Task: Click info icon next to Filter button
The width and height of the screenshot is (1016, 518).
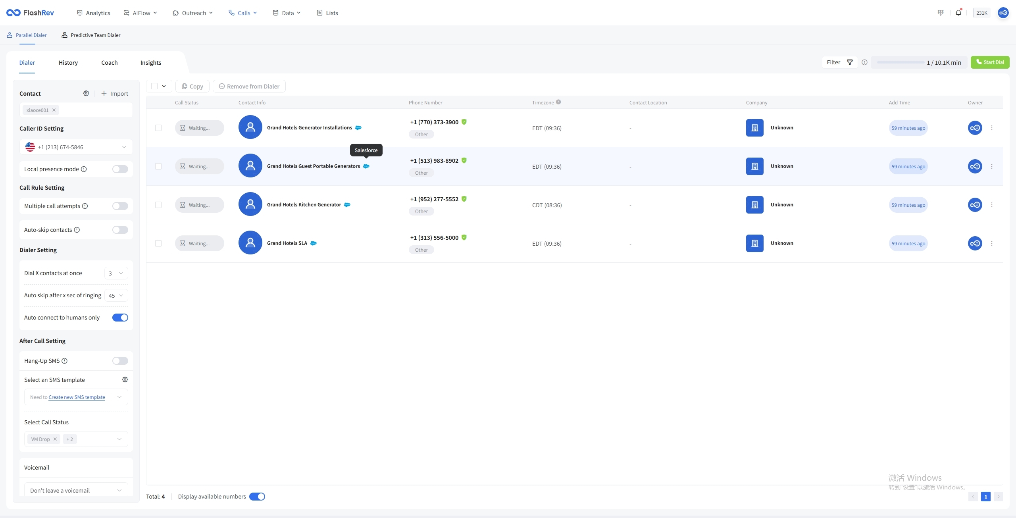Action: (864, 62)
